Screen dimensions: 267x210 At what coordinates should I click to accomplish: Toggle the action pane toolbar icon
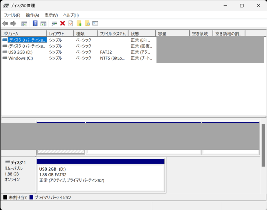44,24
